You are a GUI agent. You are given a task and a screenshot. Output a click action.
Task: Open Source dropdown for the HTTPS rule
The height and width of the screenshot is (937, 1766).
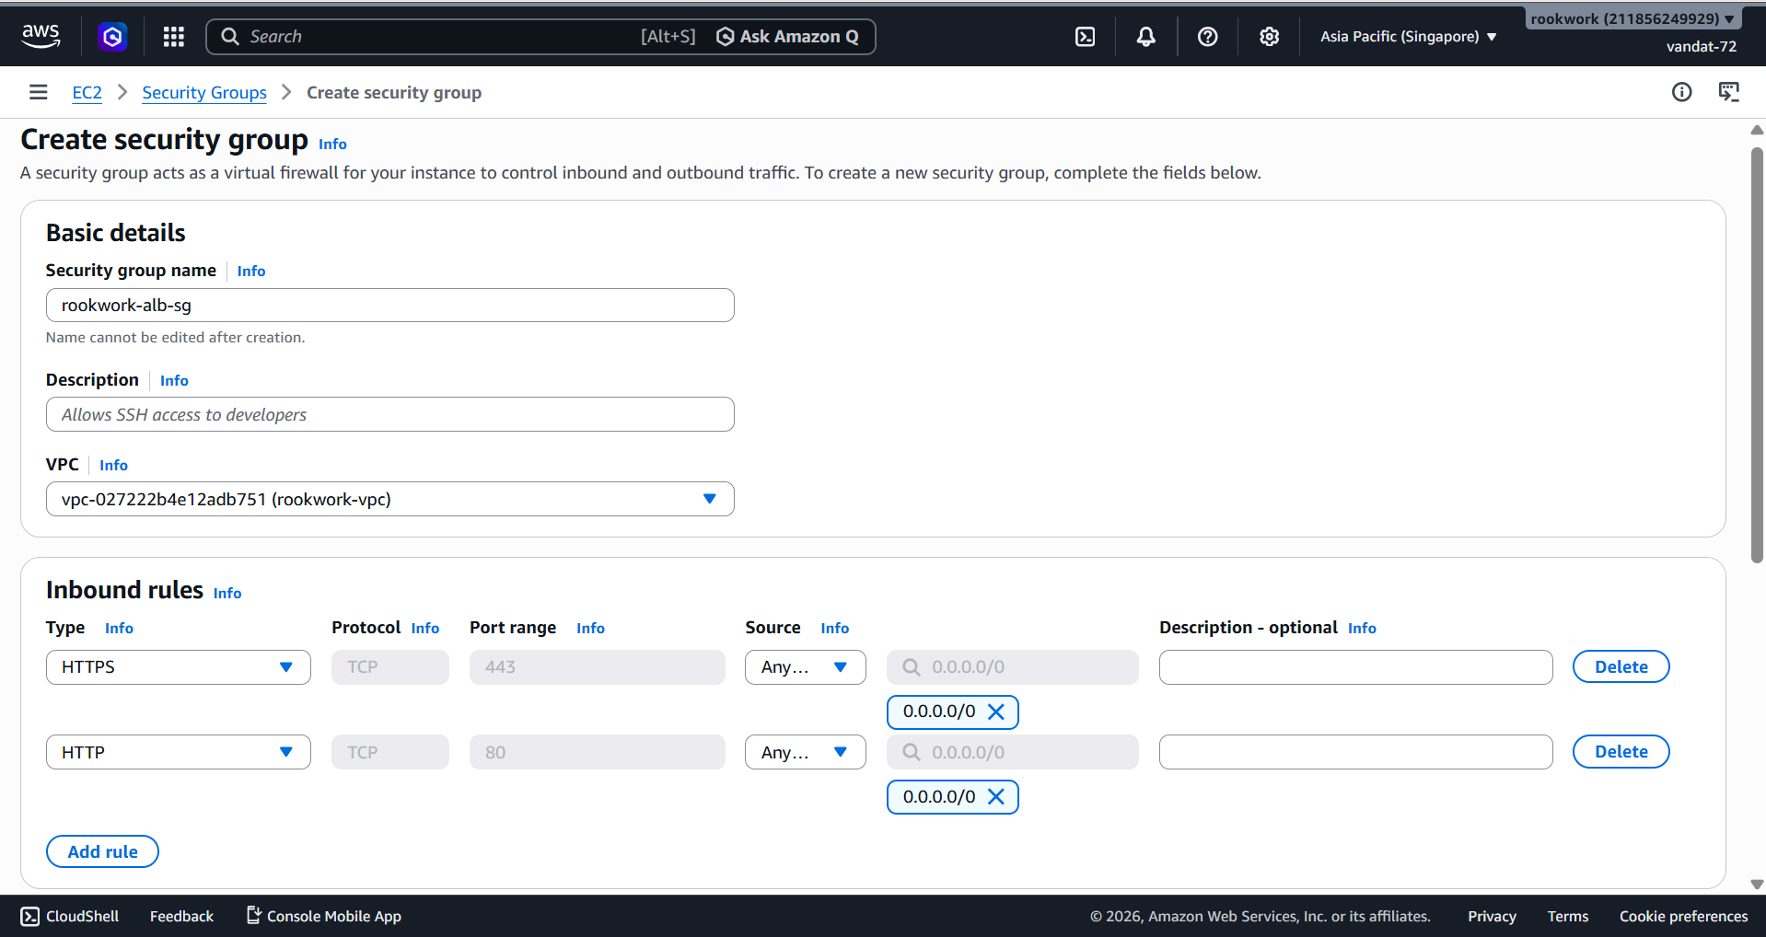point(806,667)
